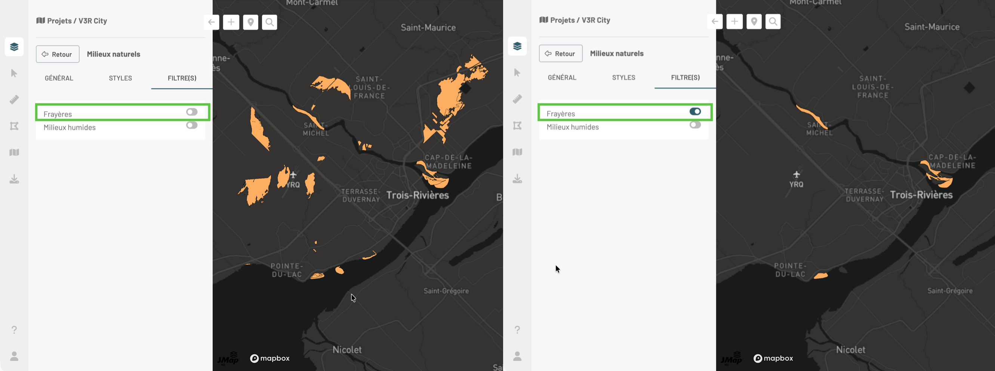Open the annotations drawing tool in left view

click(x=14, y=126)
